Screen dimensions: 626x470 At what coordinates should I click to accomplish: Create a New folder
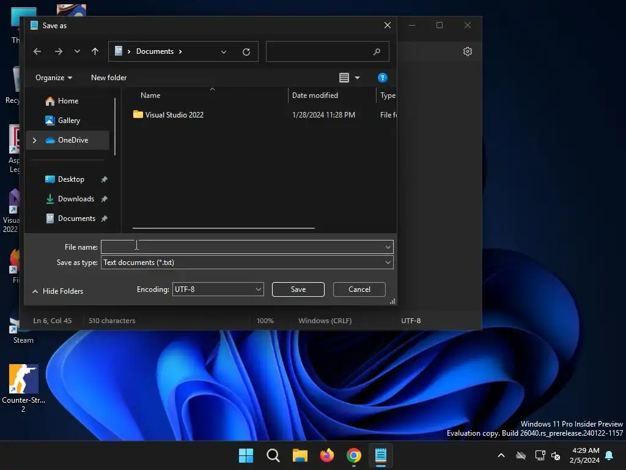(109, 78)
